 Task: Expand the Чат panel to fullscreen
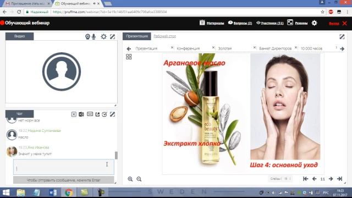[112, 114]
